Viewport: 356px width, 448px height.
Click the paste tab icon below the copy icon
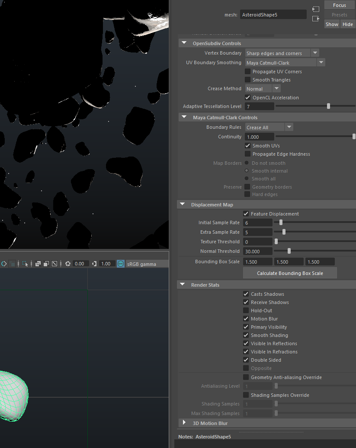[315, 19]
